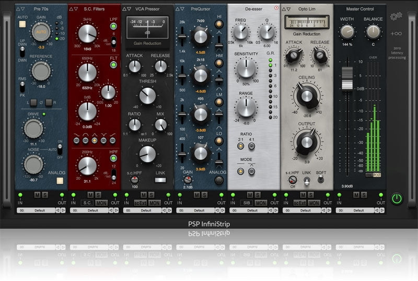This screenshot has width=418, height=281.
Task: Go to next preset for VCA Pressor
Action: click(169, 210)
